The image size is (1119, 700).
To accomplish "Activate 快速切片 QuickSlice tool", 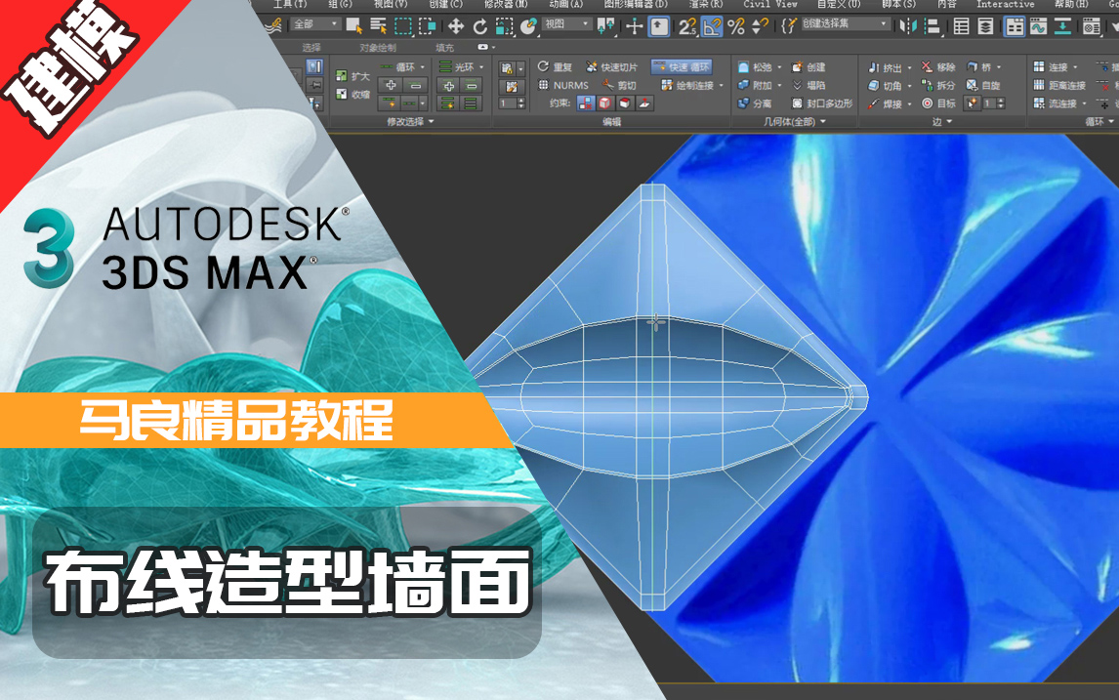I will click(611, 67).
